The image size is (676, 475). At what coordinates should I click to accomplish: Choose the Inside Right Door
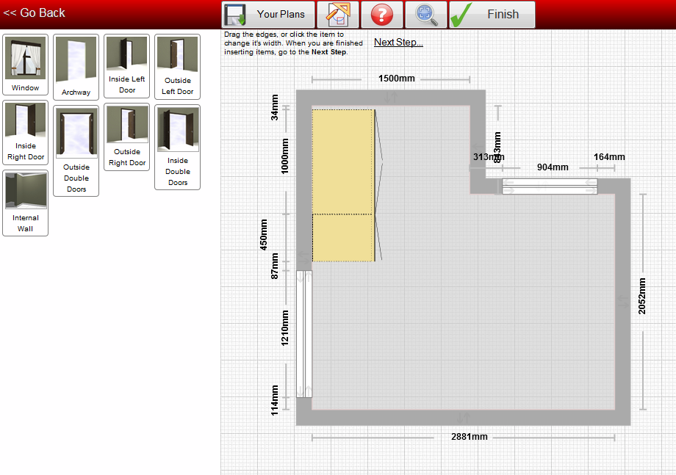(26, 133)
